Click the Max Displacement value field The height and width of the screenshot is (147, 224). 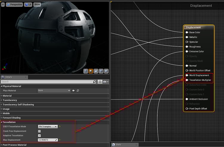(x=46, y=140)
